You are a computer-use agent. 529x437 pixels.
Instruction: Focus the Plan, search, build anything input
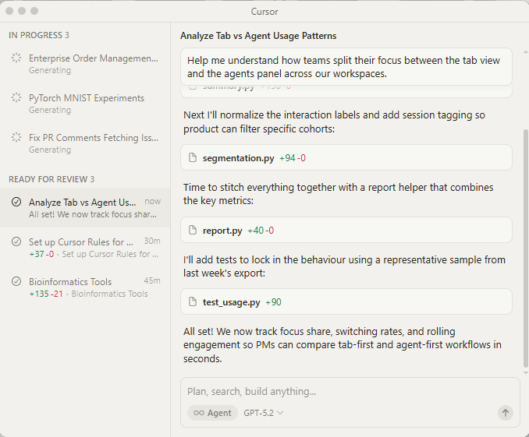[x=343, y=392]
